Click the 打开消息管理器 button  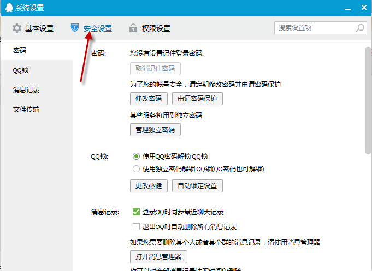click(x=158, y=257)
